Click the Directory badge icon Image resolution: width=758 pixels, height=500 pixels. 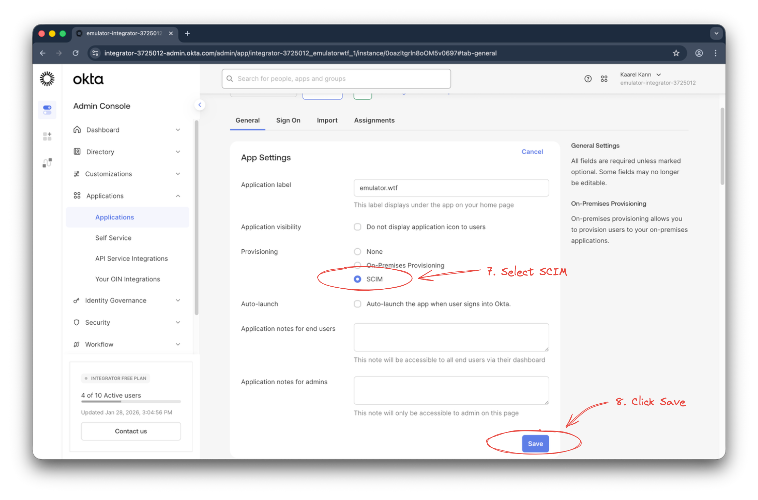point(77,152)
